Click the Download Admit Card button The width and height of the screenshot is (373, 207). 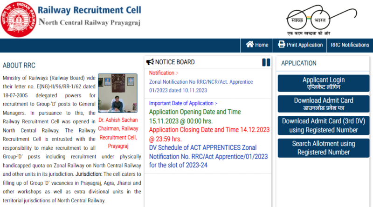(324, 104)
